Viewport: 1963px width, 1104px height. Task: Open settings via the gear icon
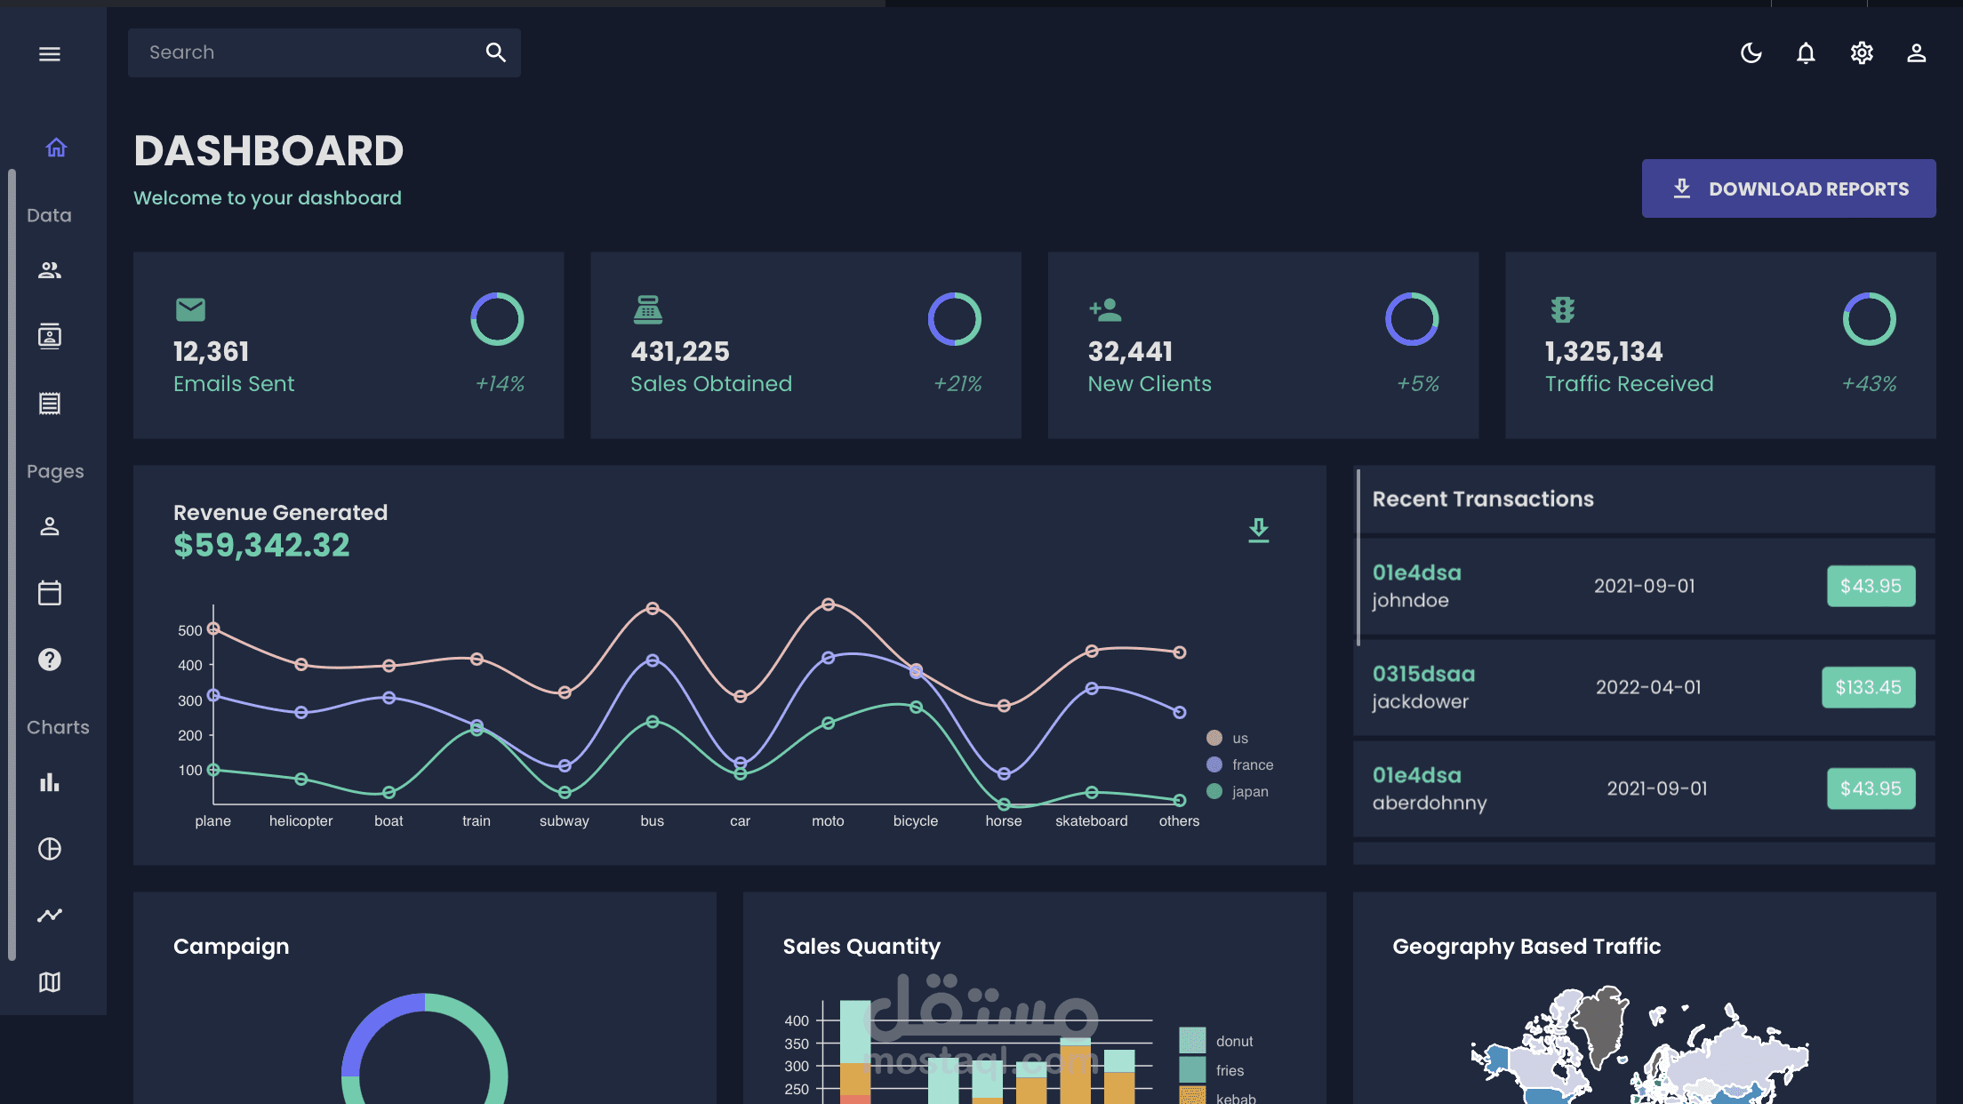click(1861, 53)
